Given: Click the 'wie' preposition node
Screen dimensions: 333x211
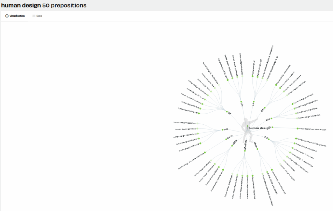Looking at the screenshot, I should [x=271, y=118].
